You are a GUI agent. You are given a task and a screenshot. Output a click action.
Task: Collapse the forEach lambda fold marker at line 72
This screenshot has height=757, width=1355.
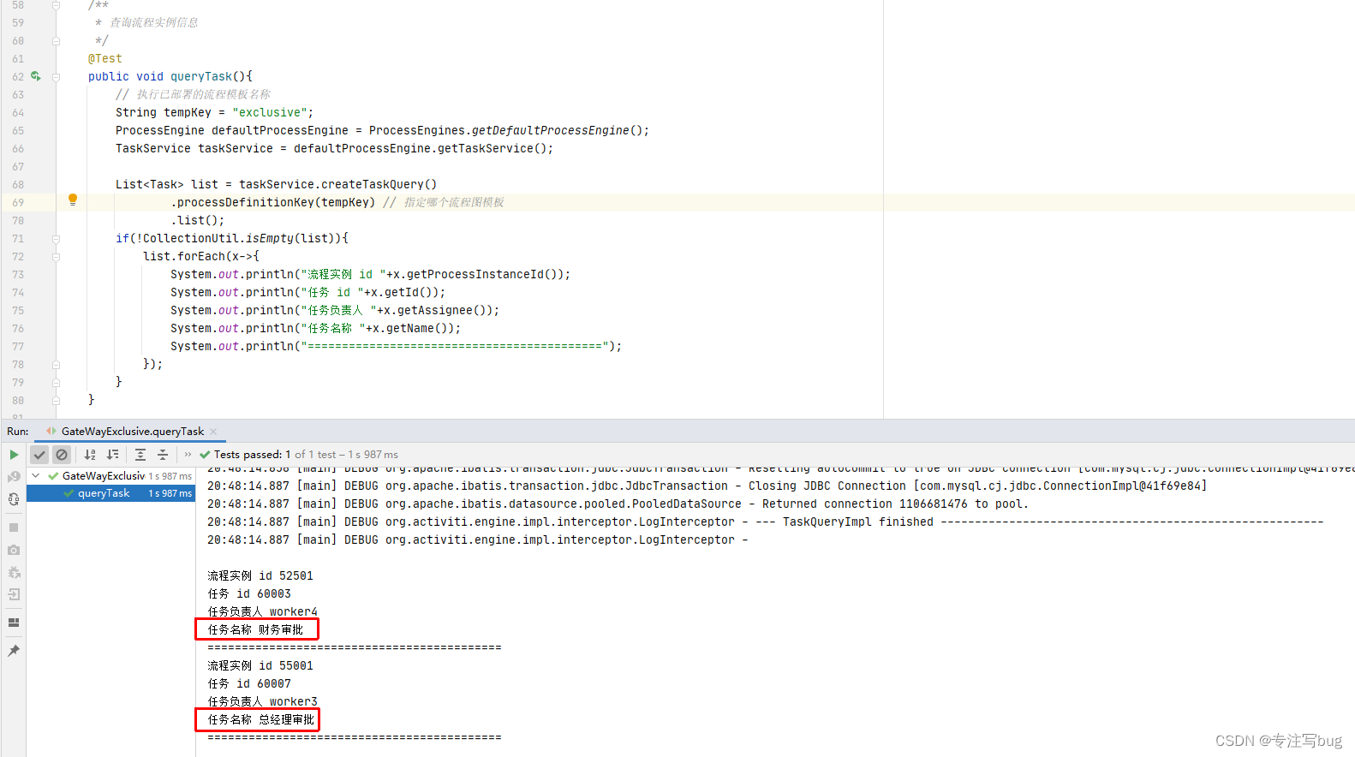coord(56,256)
